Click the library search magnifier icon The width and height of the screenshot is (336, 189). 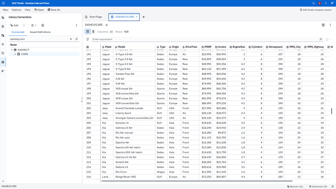coord(76,39)
